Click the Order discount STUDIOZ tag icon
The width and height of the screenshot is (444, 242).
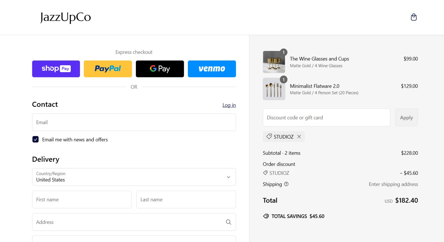pos(265,173)
